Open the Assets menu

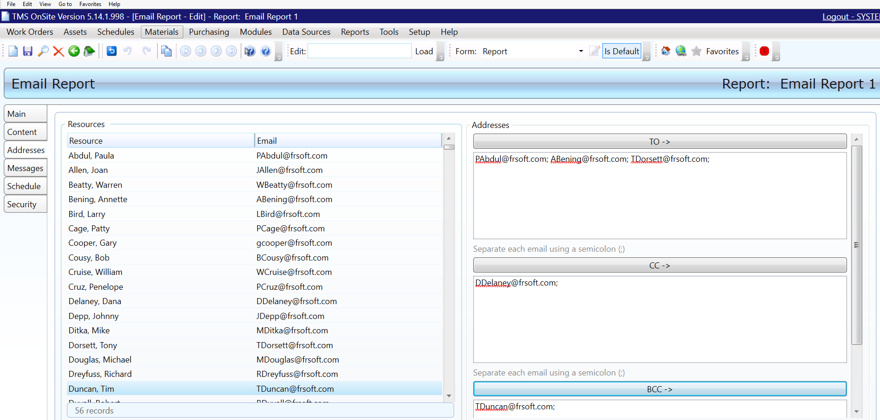75,32
